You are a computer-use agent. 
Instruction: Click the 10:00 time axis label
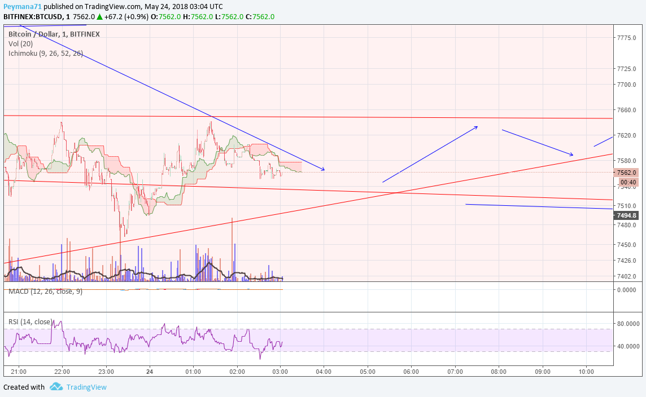pyautogui.click(x=586, y=372)
